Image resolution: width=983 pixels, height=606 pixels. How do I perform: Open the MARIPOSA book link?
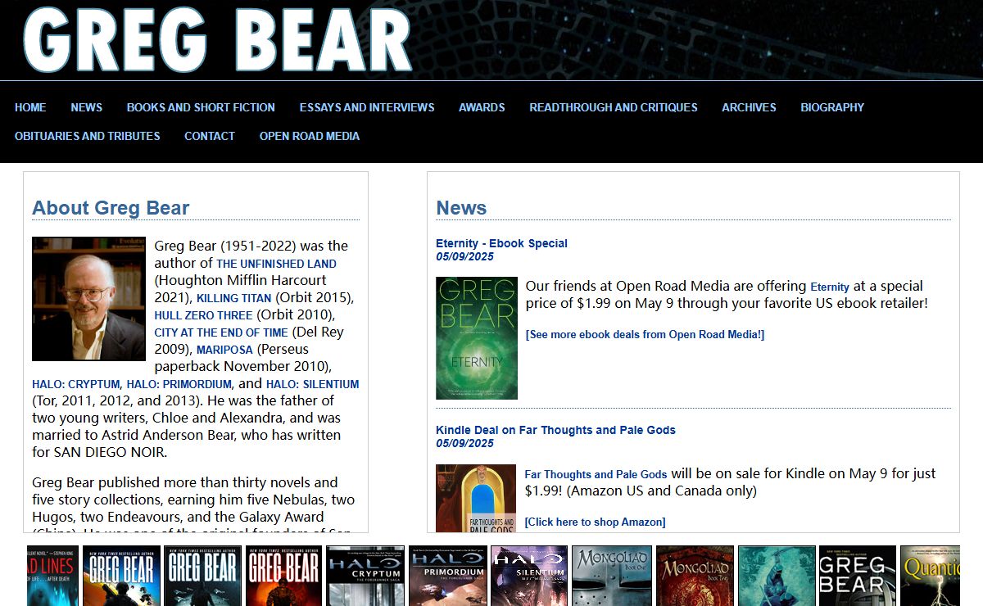click(224, 350)
